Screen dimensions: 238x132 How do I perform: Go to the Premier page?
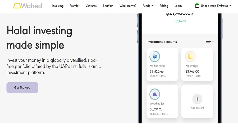click(75, 6)
